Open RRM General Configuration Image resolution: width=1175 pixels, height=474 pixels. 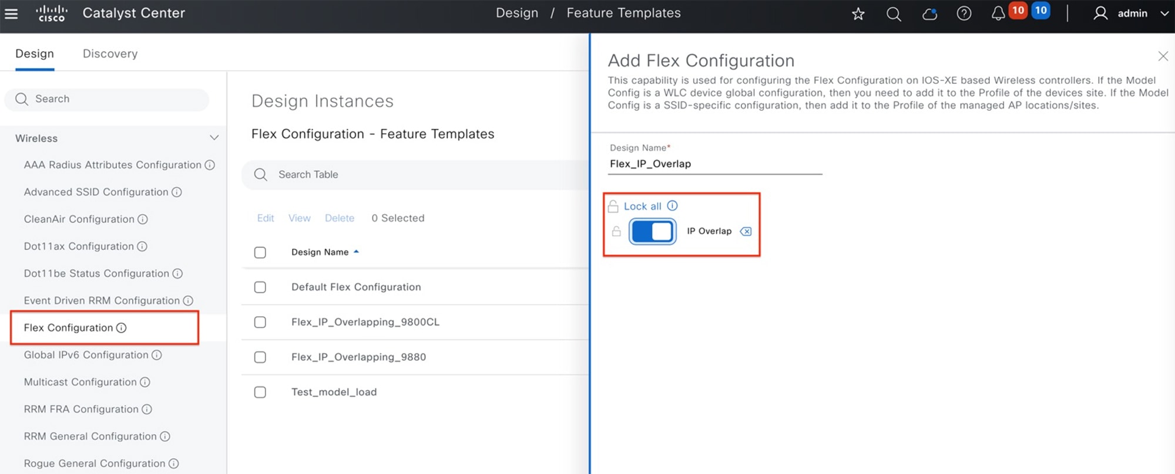click(90, 436)
